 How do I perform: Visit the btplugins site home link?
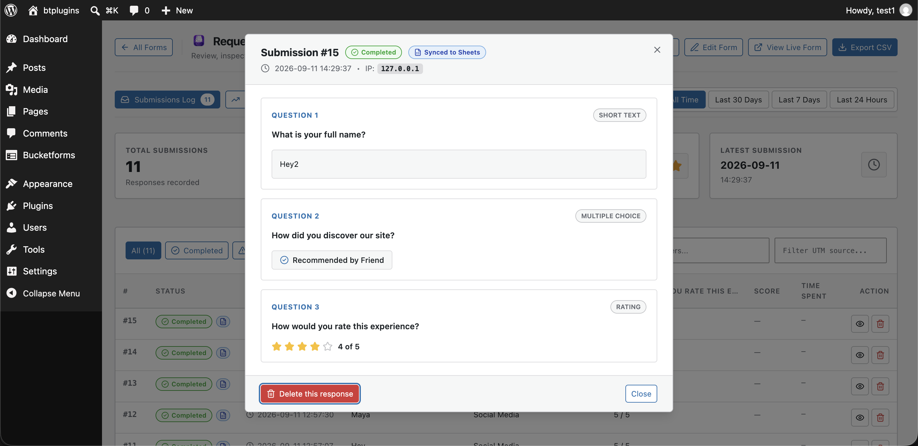(x=54, y=10)
